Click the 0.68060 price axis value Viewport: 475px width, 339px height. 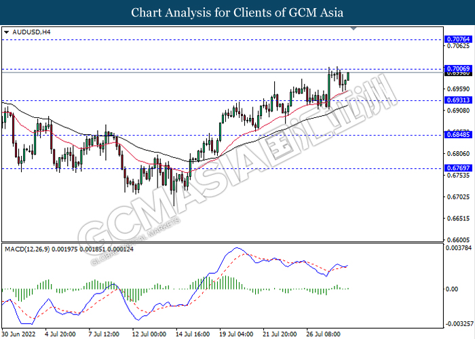pyautogui.click(x=458, y=154)
